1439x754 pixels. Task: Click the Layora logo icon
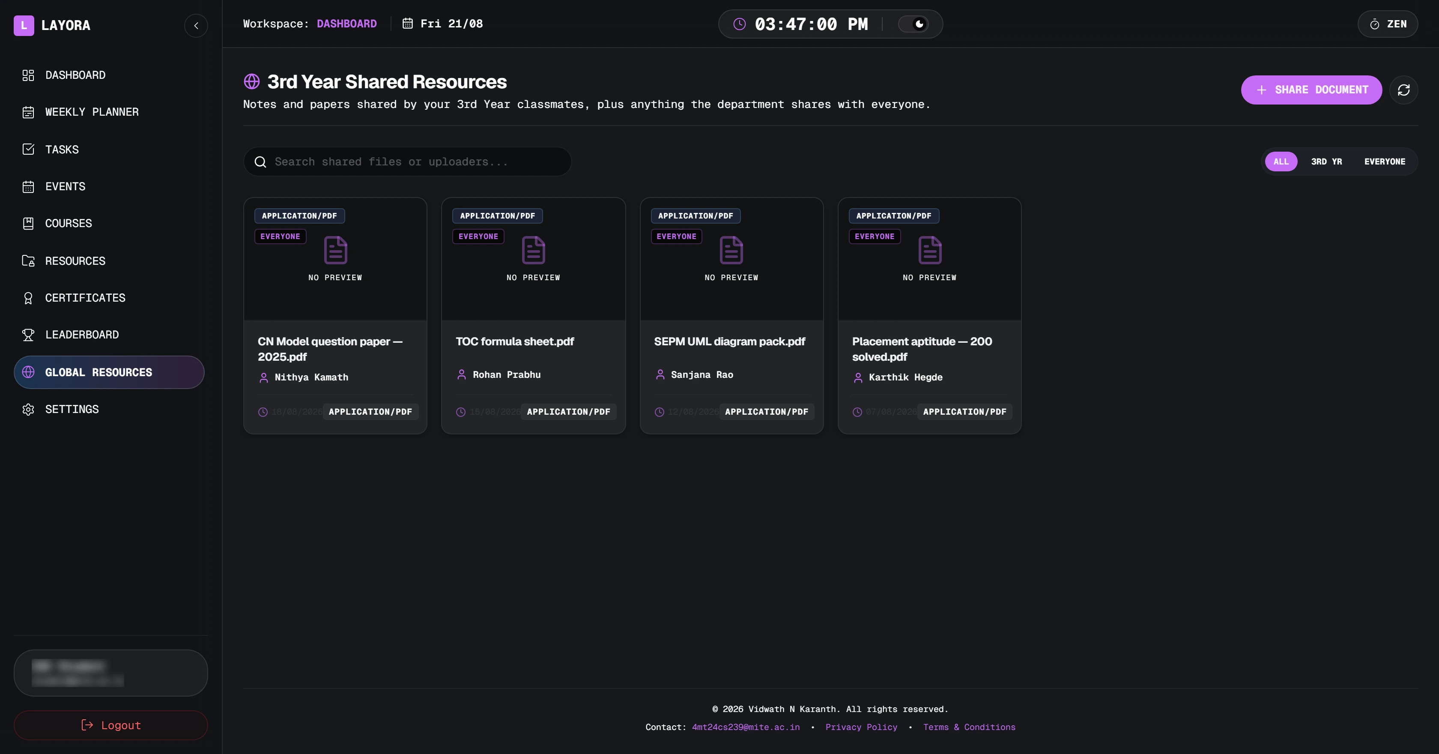pos(24,25)
